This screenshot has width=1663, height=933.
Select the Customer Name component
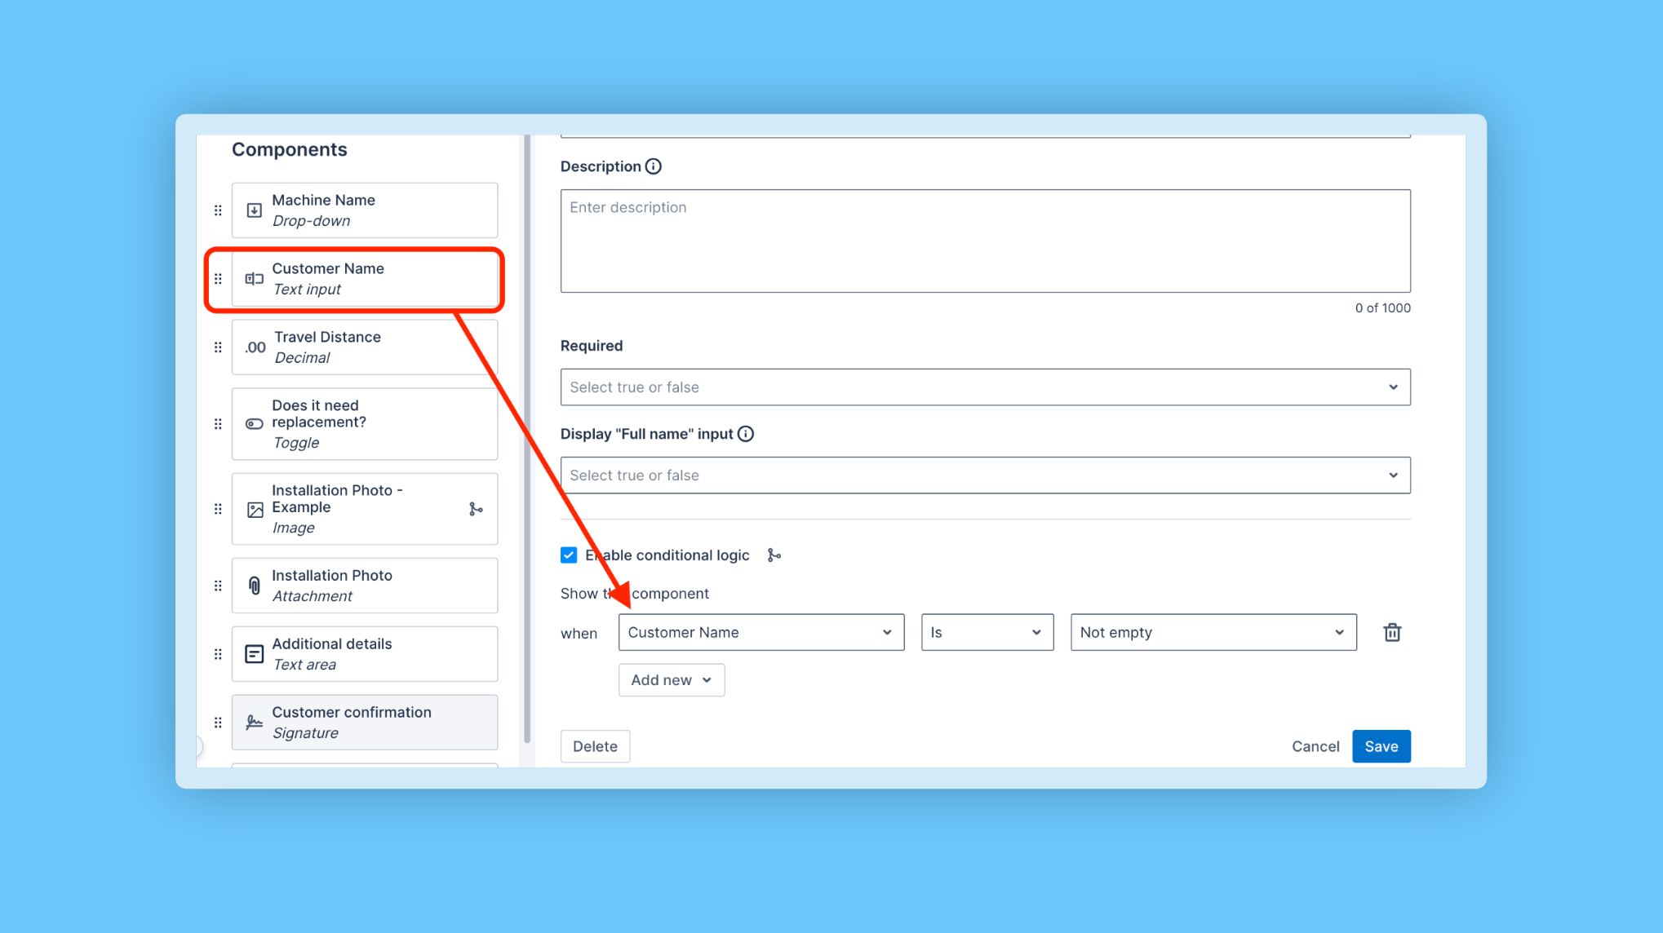point(365,279)
